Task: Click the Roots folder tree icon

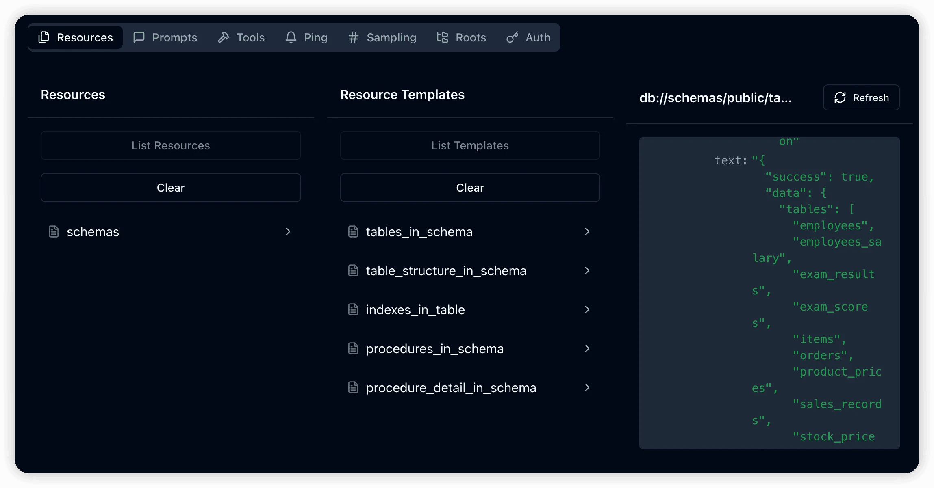Action: (x=443, y=37)
